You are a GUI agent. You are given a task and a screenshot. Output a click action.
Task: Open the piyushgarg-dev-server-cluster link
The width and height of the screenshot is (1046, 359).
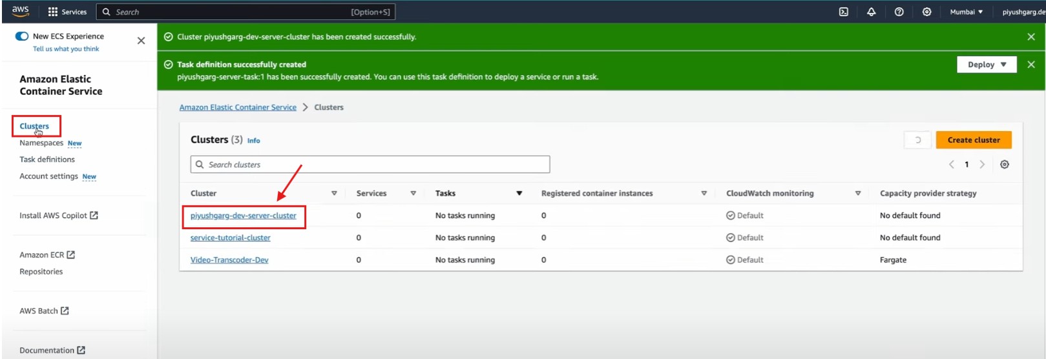click(x=243, y=216)
